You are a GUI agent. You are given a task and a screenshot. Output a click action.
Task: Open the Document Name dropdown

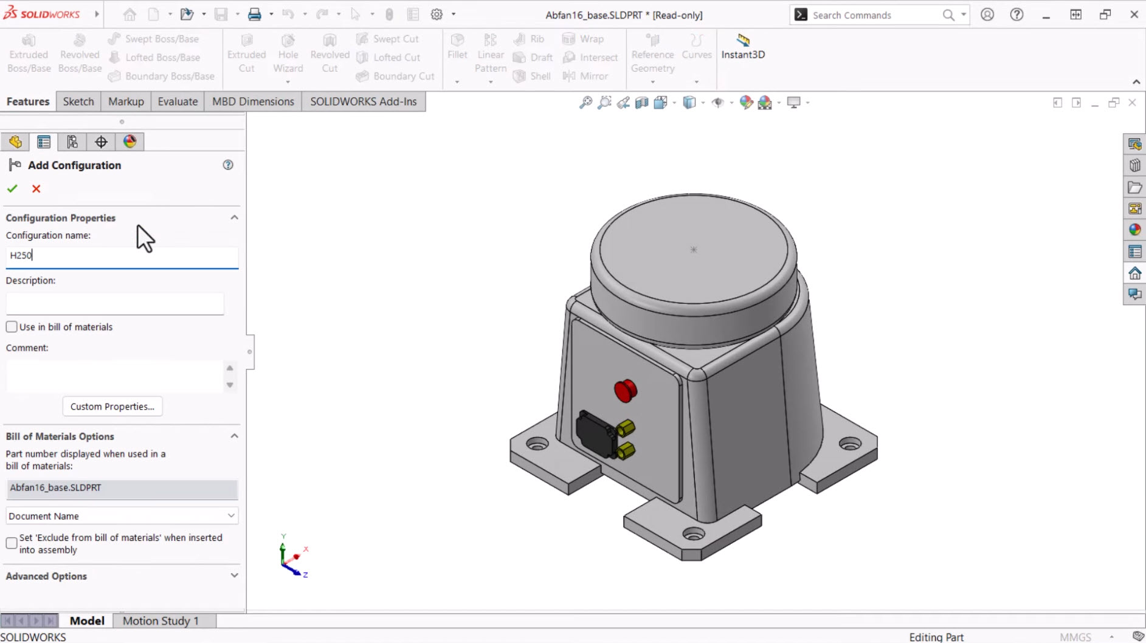(x=122, y=516)
